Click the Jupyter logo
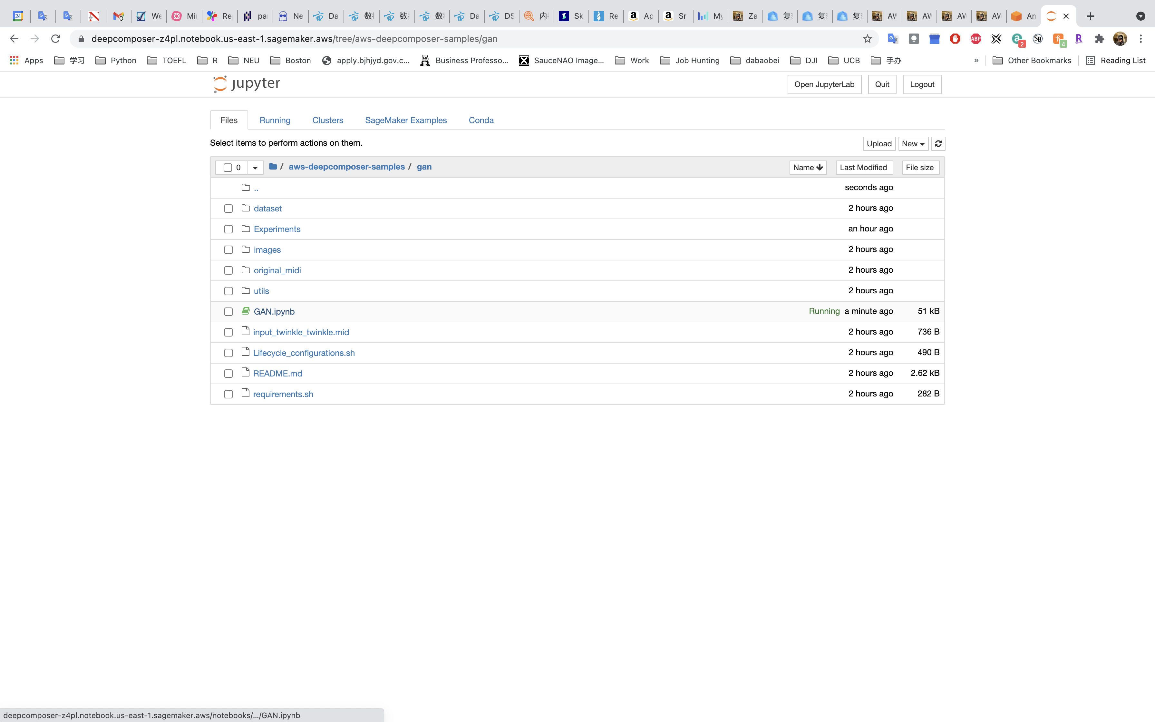 point(246,84)
